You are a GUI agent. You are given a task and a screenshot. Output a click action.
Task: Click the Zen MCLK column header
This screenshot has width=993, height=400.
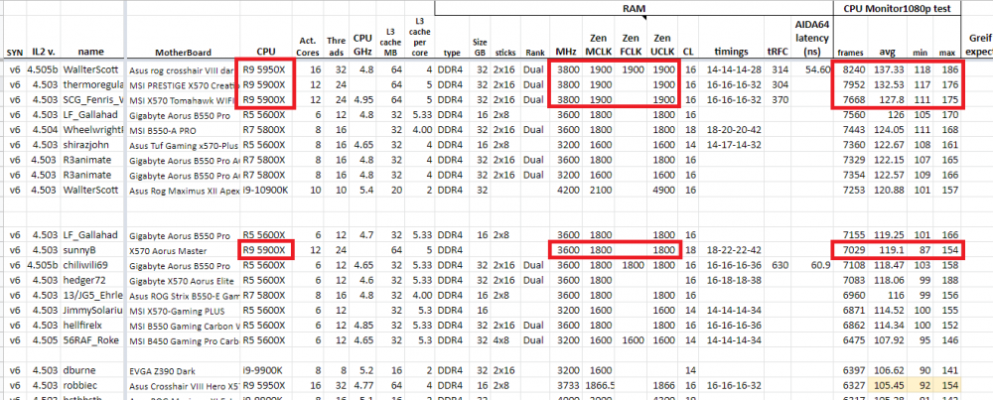tap(599, 45)
